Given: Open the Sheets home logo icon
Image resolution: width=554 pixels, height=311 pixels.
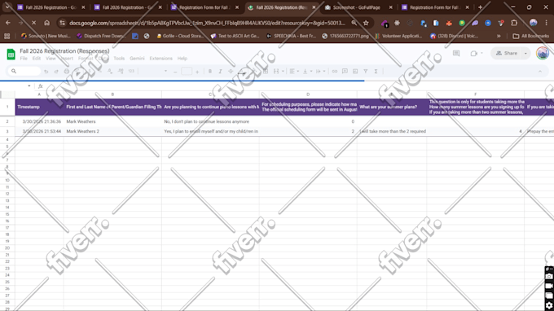Looking at the screenshot, I should point(11,55).
